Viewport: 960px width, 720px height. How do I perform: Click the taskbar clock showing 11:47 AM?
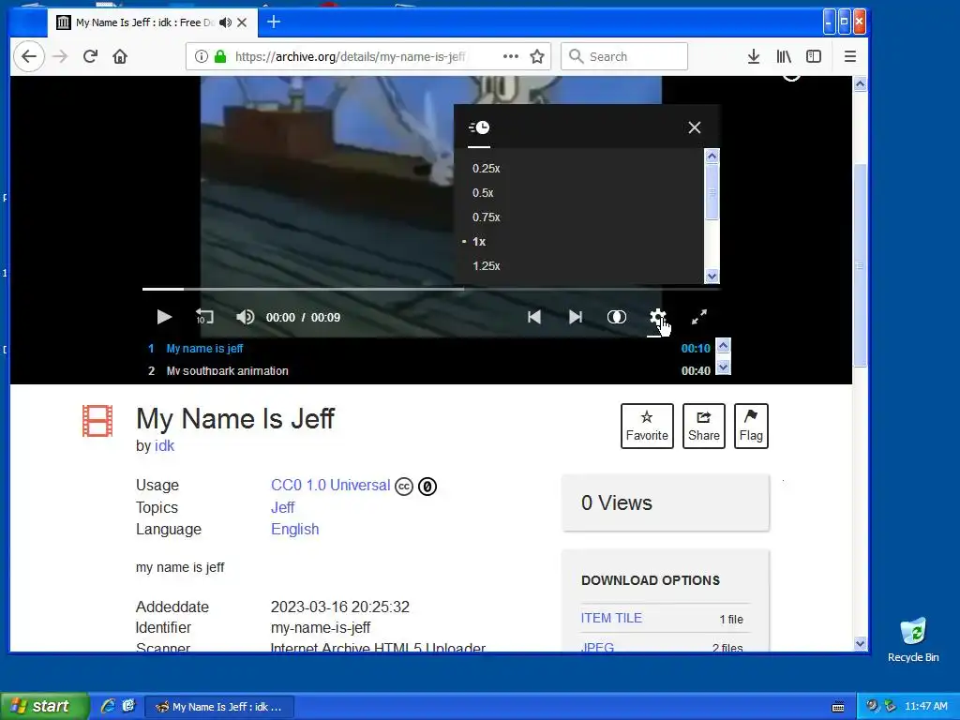(x=925, y=707)
